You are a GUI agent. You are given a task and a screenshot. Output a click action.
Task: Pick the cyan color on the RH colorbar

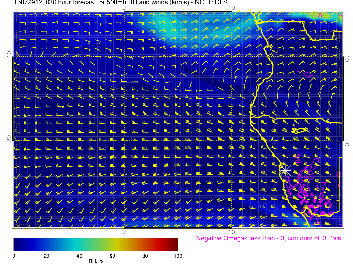tap(80, 244)
